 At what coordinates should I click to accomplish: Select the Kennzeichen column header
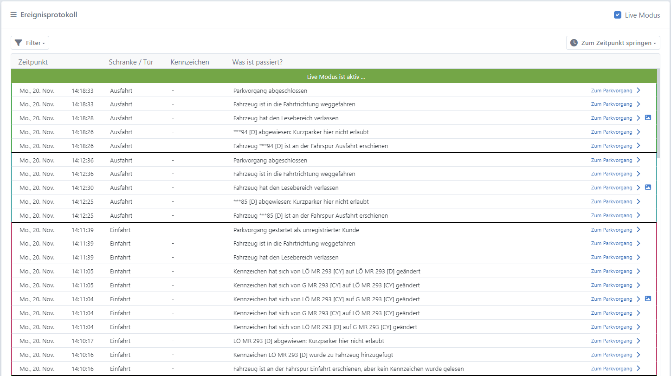tap(190, 62)
